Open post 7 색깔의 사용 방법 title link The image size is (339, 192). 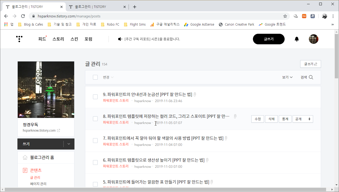pyautogui.click(x=163, y=138)
